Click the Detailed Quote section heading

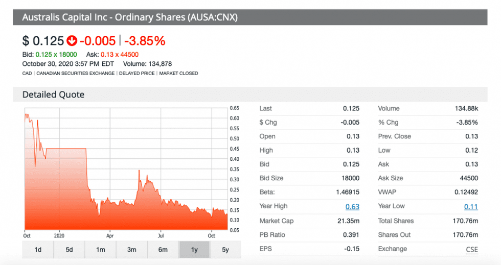click(x=53, y=94)
